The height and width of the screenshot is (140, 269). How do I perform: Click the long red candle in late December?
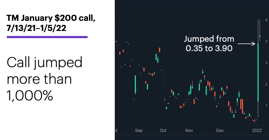tap(242, 106)
